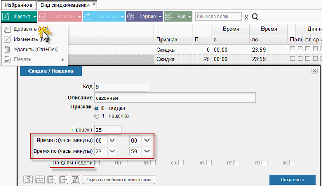Image resolution: width=322 pixels, height=186 pixels.
Task: Select the Вид скидки/наценки tab
Action: [65, 5]
